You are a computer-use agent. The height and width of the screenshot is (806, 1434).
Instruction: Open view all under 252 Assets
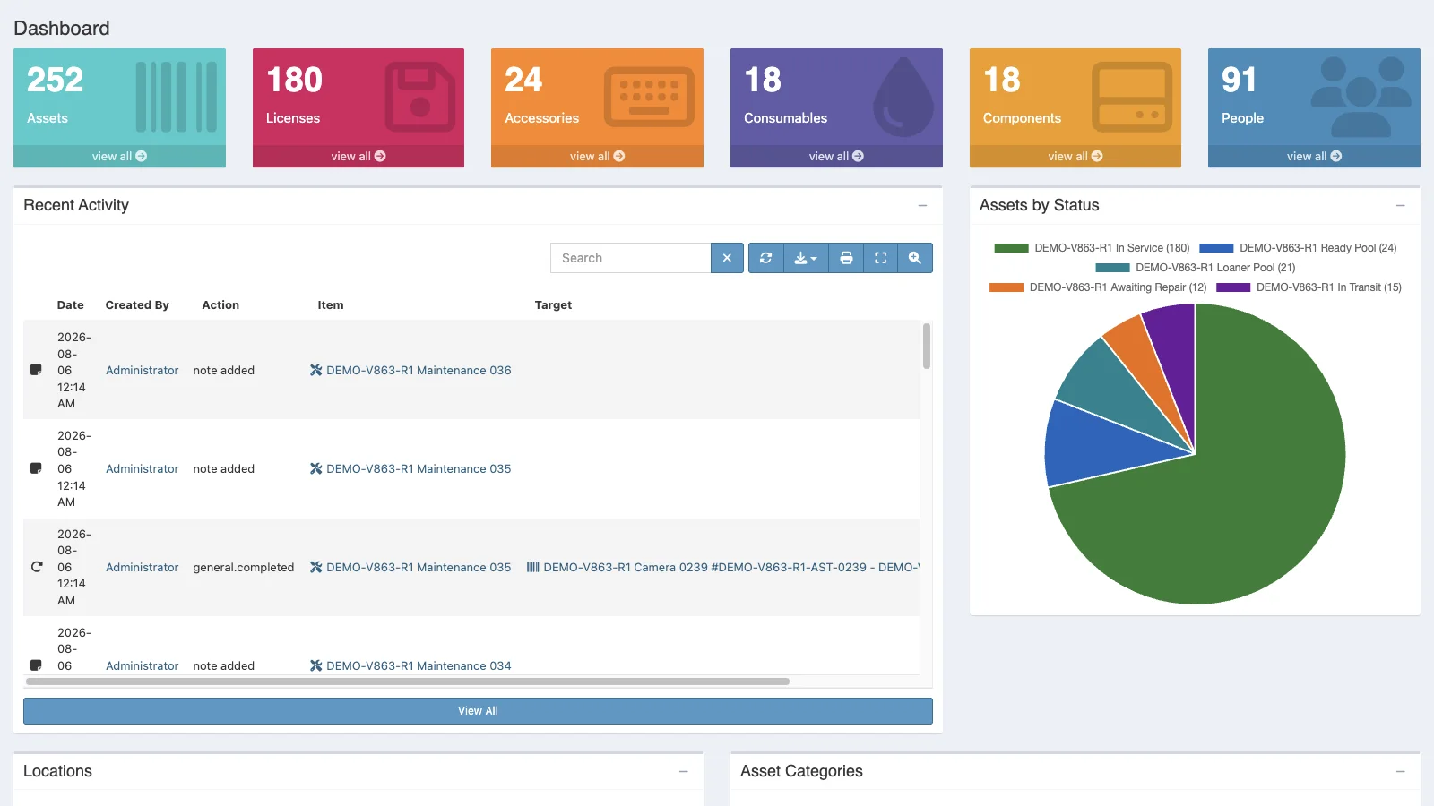119,156
